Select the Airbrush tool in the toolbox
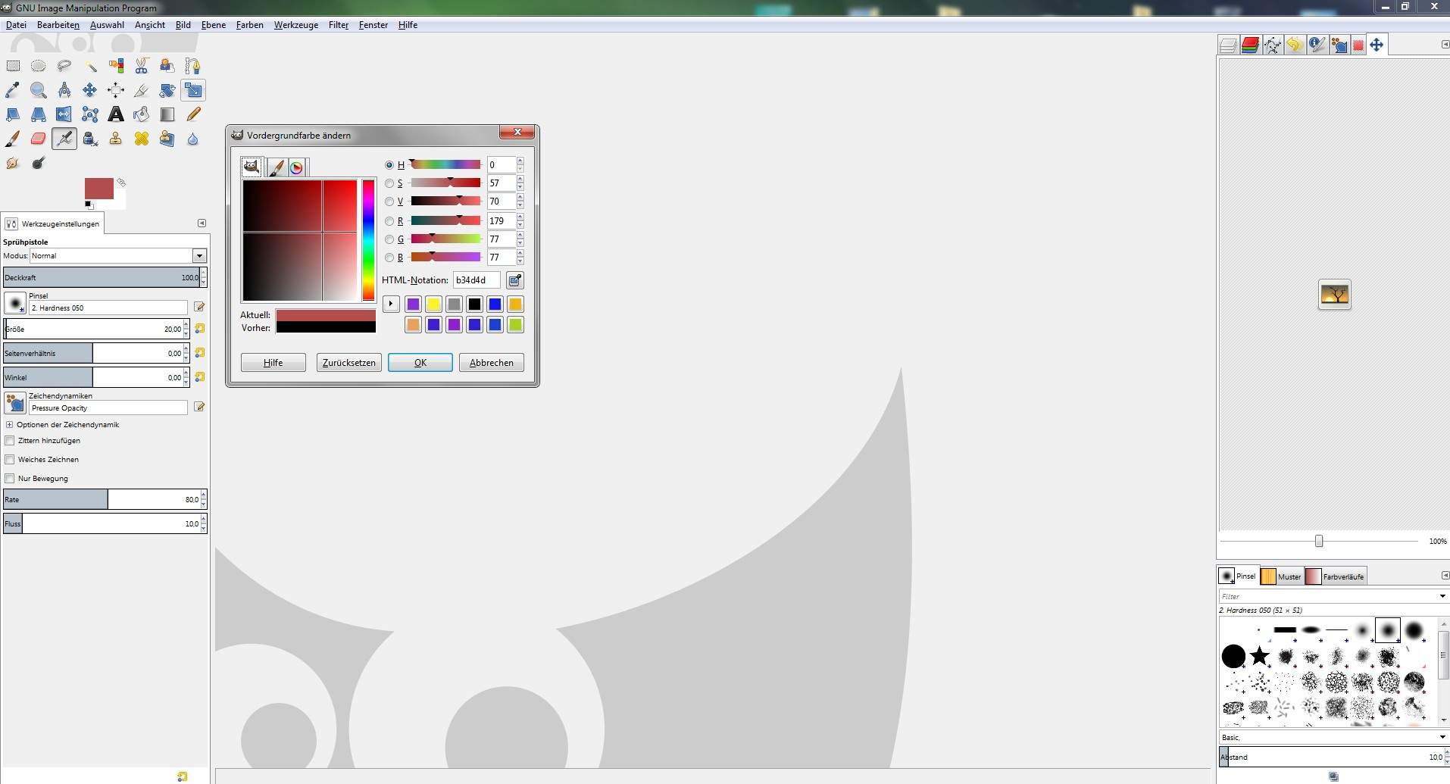 point(64,139)
